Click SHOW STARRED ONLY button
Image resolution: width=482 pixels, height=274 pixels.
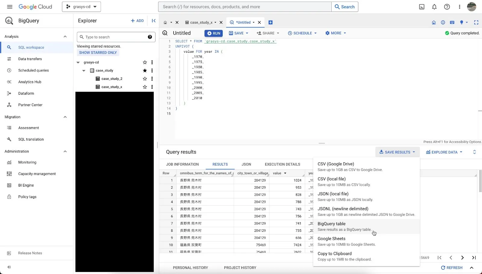click(98, 52)
